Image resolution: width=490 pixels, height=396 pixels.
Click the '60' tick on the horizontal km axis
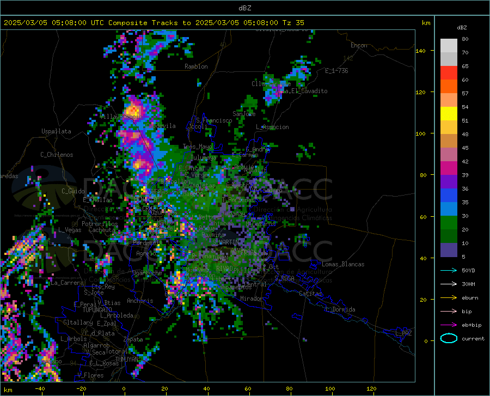(248, 388)
